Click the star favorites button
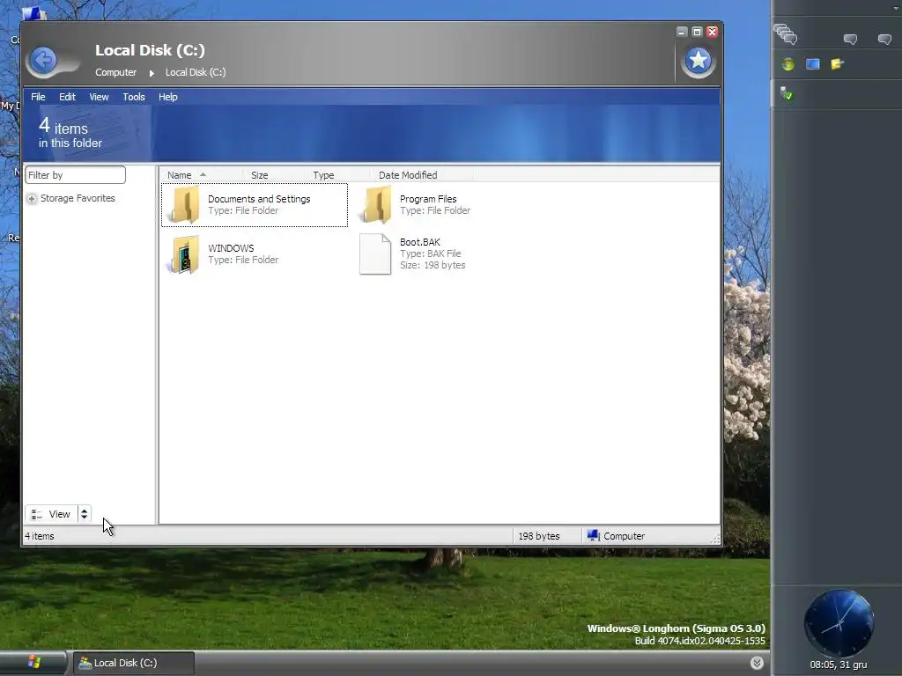Viewport: 902px width, 676px height. pyautogui.click(x=699, y=60)
